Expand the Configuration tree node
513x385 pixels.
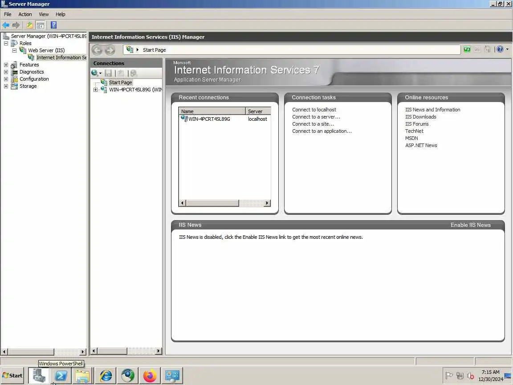(x=6, y=79)
